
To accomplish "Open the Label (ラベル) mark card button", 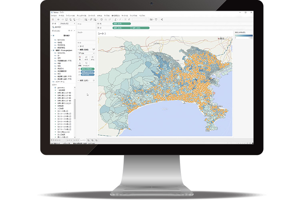I will tap(93, 58).
